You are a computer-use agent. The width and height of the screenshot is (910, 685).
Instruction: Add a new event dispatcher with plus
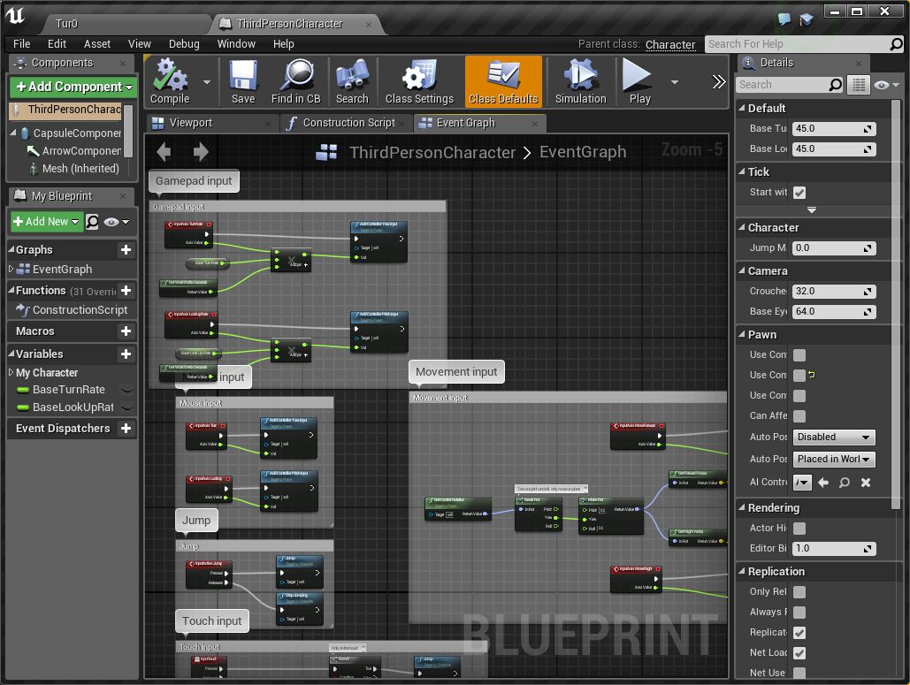tap(126, 428)
